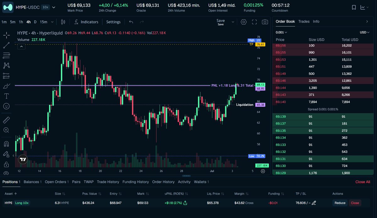The height and width of the screenshot is (218, 377).
Task: Open the forecasting and measurement tools
Action: click(x=6, y=76)
